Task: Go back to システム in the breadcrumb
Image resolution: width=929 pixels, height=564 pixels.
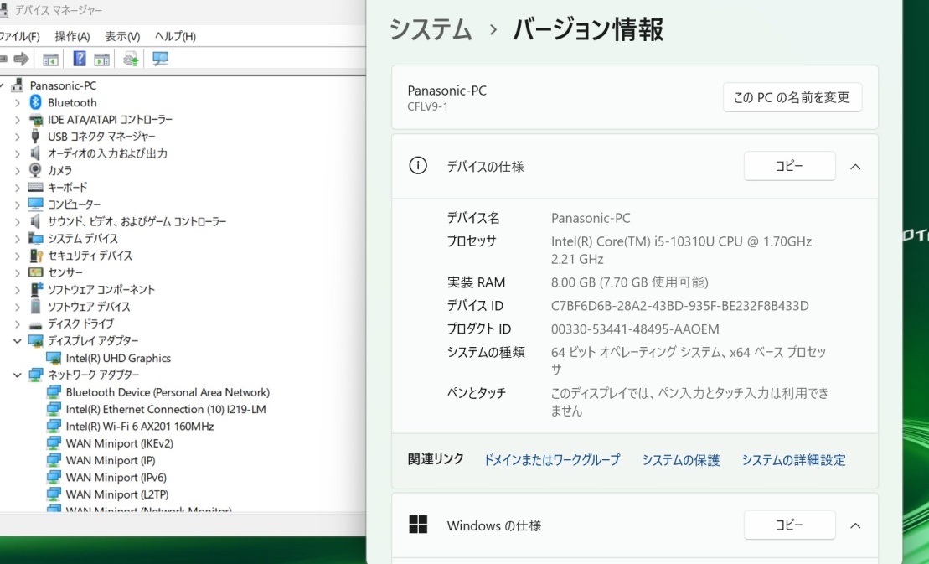Action: pyautogui.click(x=431, y=29)
